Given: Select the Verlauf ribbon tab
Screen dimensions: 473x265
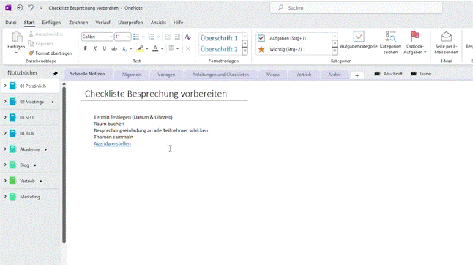Looking at the screenshot, I should coord(103,23).
